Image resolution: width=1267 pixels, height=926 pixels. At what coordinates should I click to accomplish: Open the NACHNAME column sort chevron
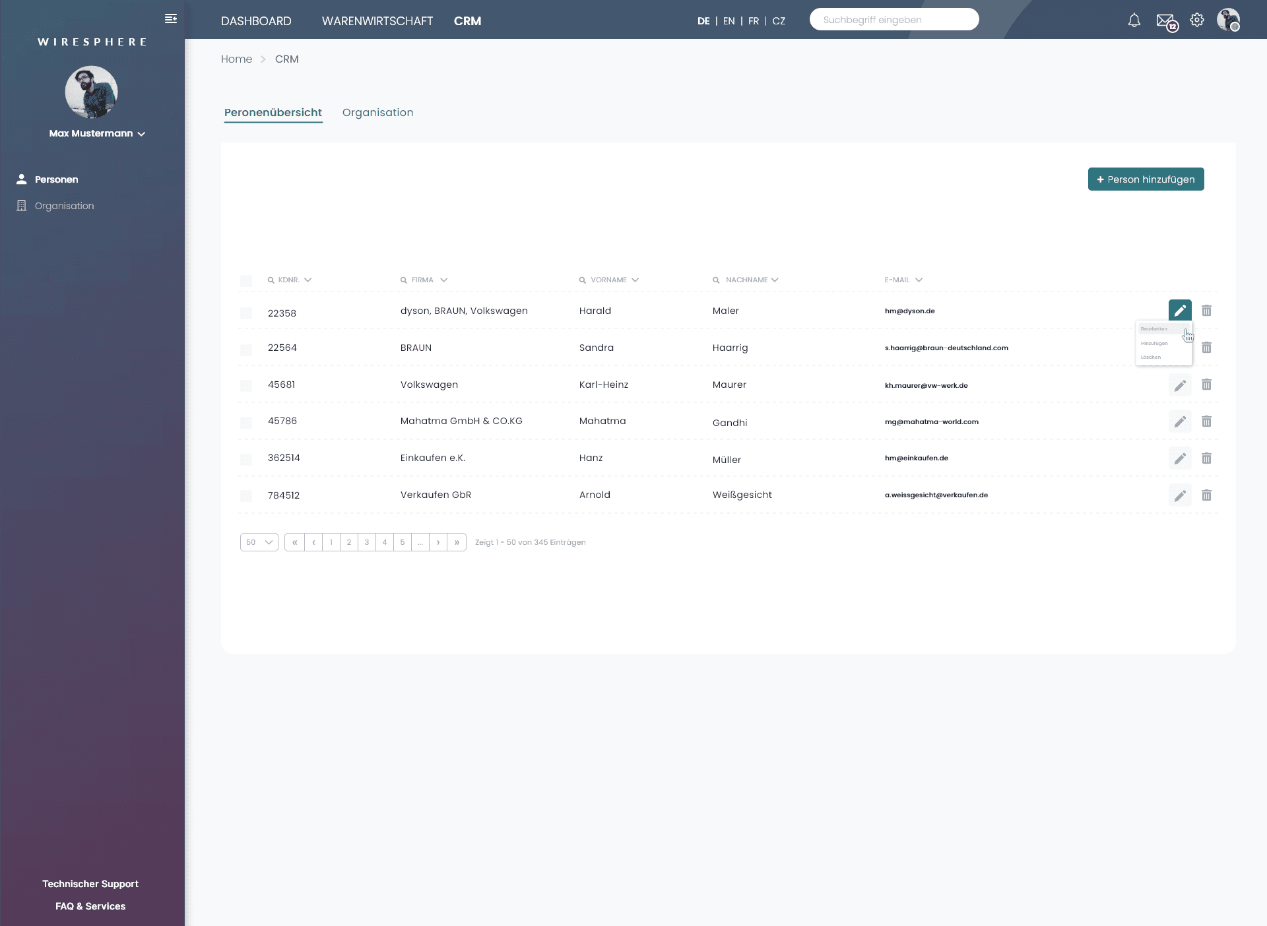pyautogui.click(x=775, y=280)
